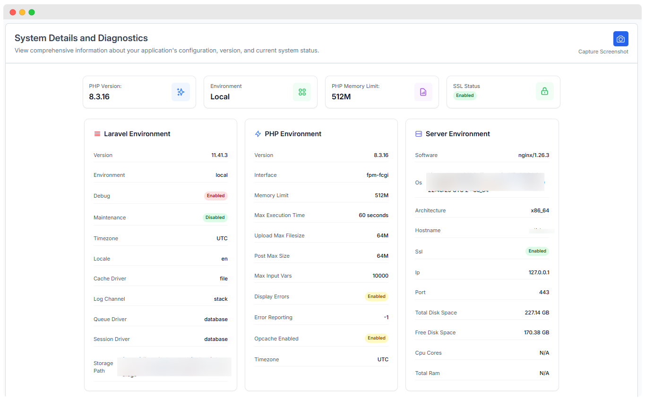Click the PHP Environment Timezone UTC value
The height and width of the screenshot is (401, 645).
383,359
